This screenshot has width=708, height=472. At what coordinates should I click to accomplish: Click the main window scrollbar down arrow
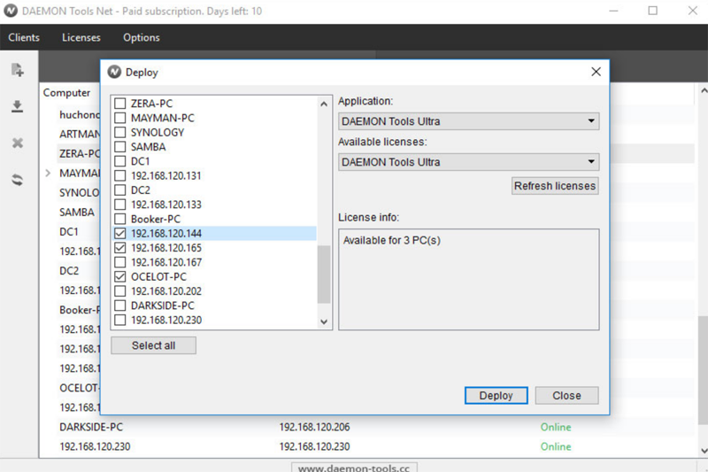pyautogui.click(x=703, y=451)
